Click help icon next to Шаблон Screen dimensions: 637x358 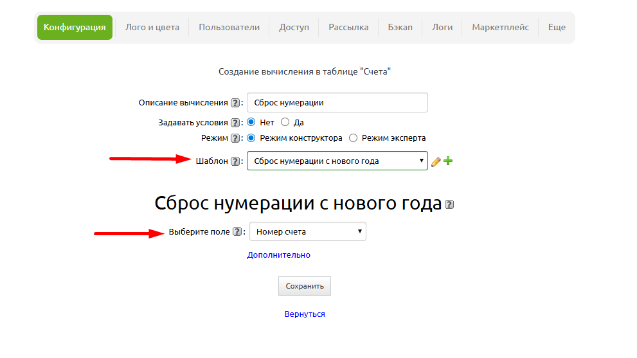235,161
